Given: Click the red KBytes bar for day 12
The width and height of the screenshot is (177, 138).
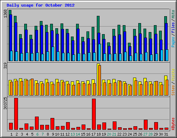Looking at the screenshot, I should pos(68,126).
